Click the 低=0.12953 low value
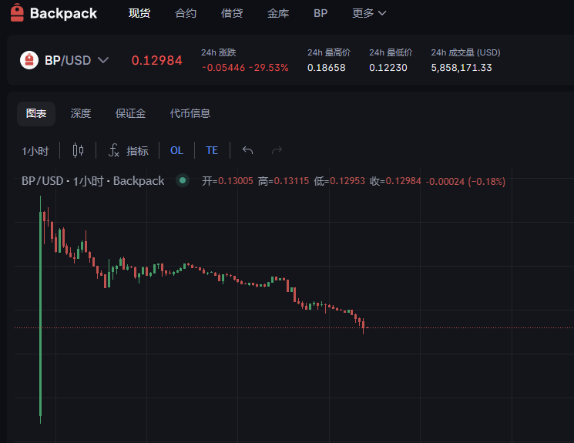 (339, 181)
